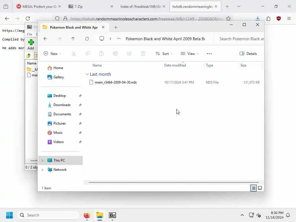Screen dimensions: 296x222
Task: Open the Firefox downloads panel
Action: [258, 18]
